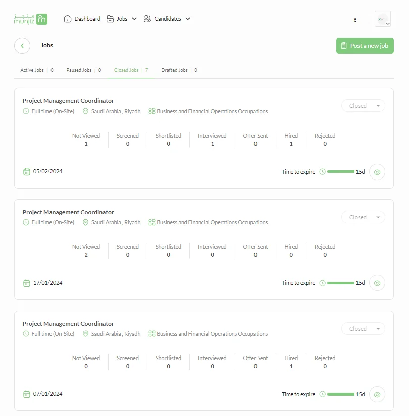Toggle the Arabic language switch

355,19
